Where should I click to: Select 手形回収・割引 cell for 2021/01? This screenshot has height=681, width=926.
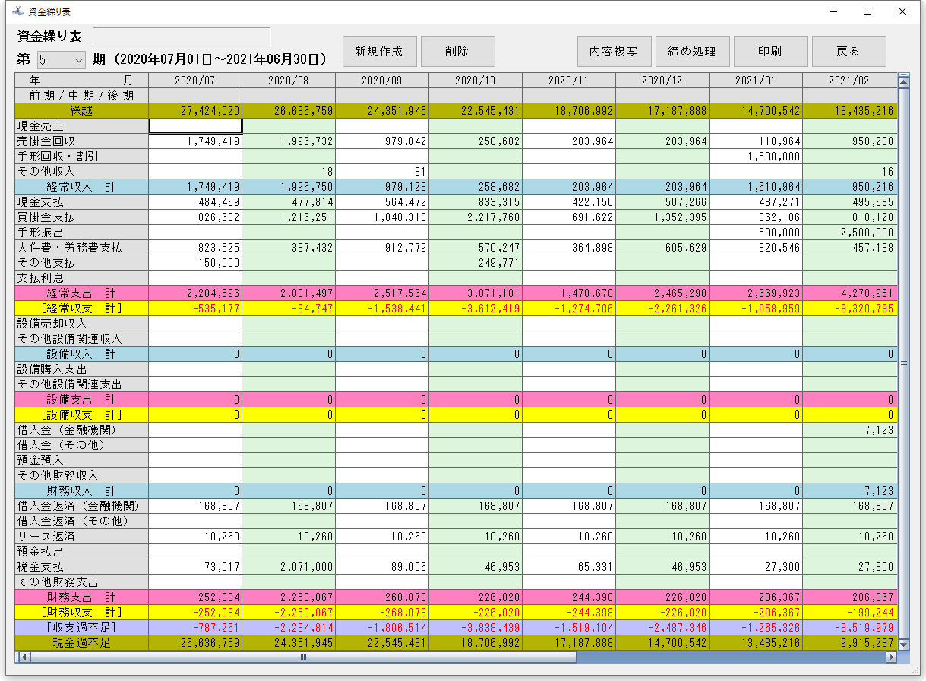click(x=755, y=157)
